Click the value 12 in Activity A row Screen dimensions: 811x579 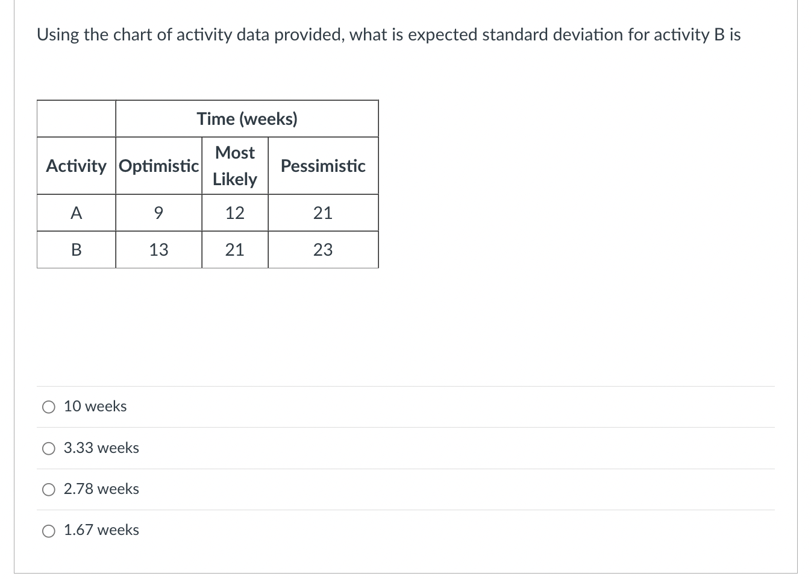(x=234, y=213)
